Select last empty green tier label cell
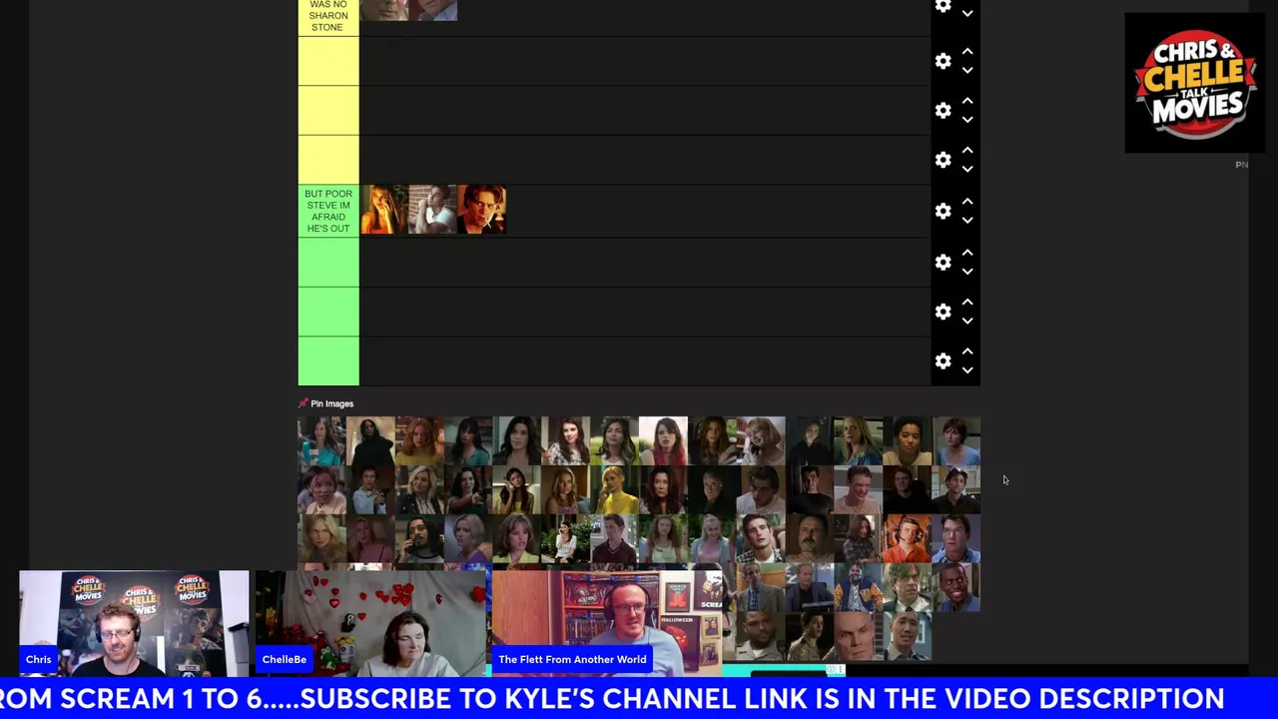The image size is (1278, 719). point(328,360)
